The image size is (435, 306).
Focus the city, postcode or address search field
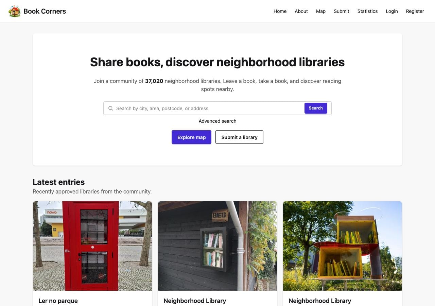(204, 108)
